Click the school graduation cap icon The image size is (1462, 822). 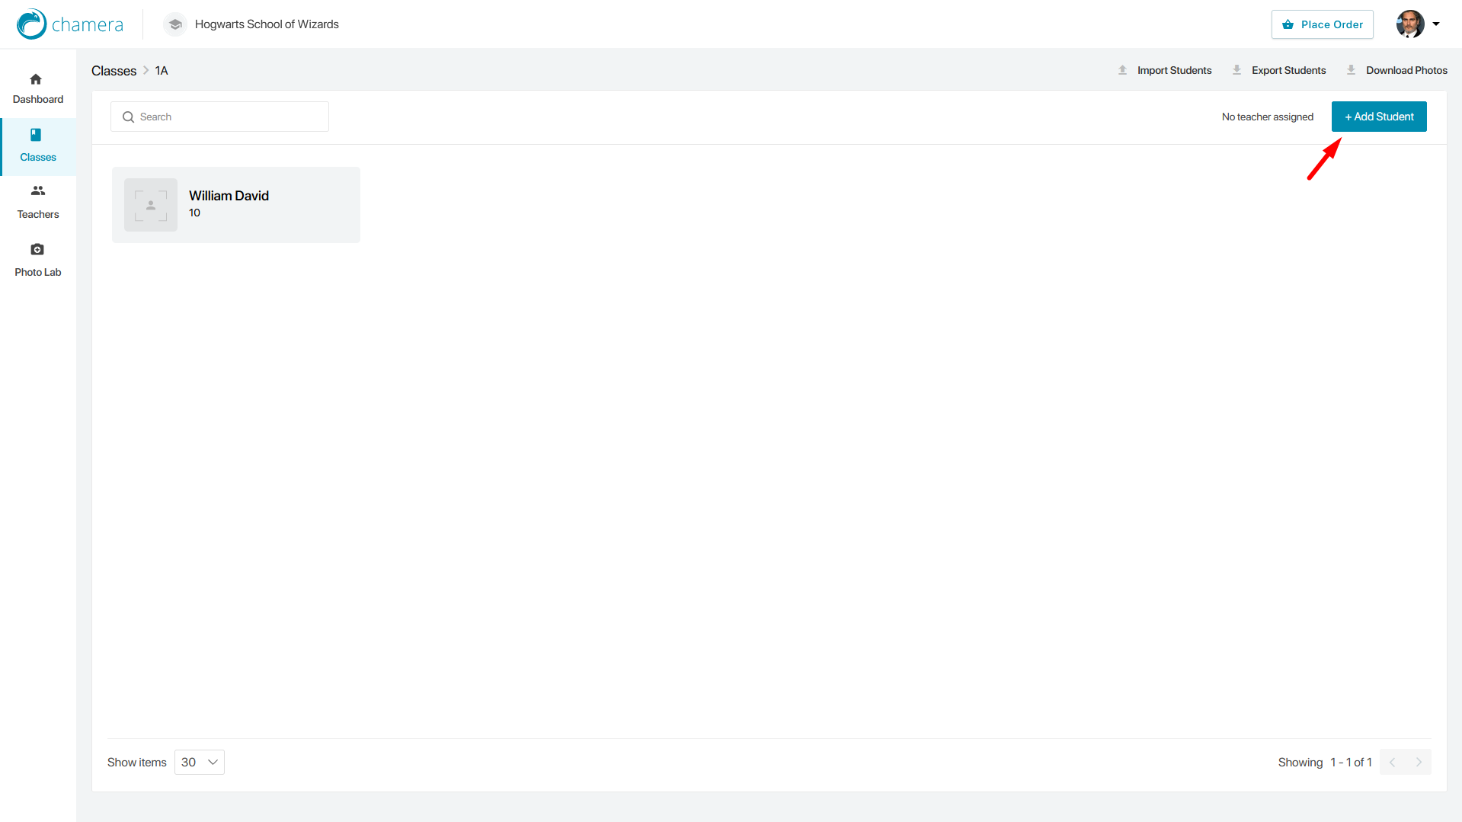click(175, 24)
